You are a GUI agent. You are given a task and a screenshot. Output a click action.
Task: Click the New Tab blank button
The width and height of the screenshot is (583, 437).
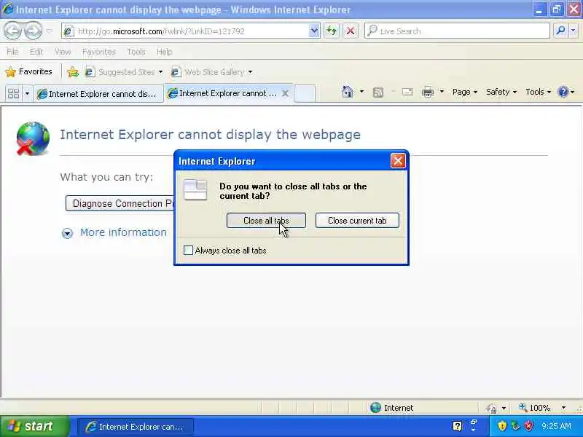[305, 93]
